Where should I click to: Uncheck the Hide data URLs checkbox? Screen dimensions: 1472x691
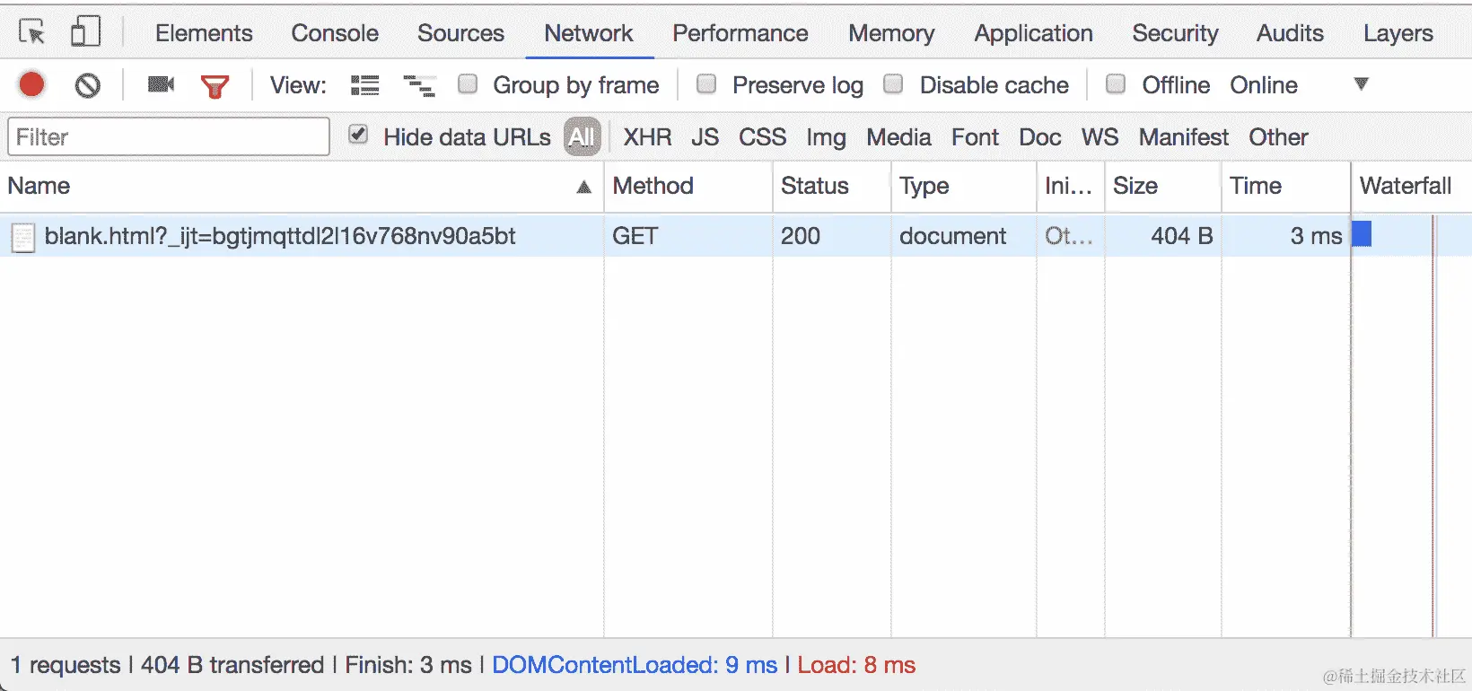pos(358,136)
